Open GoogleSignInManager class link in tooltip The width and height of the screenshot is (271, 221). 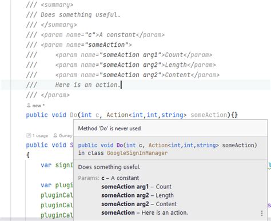(137, 153)
